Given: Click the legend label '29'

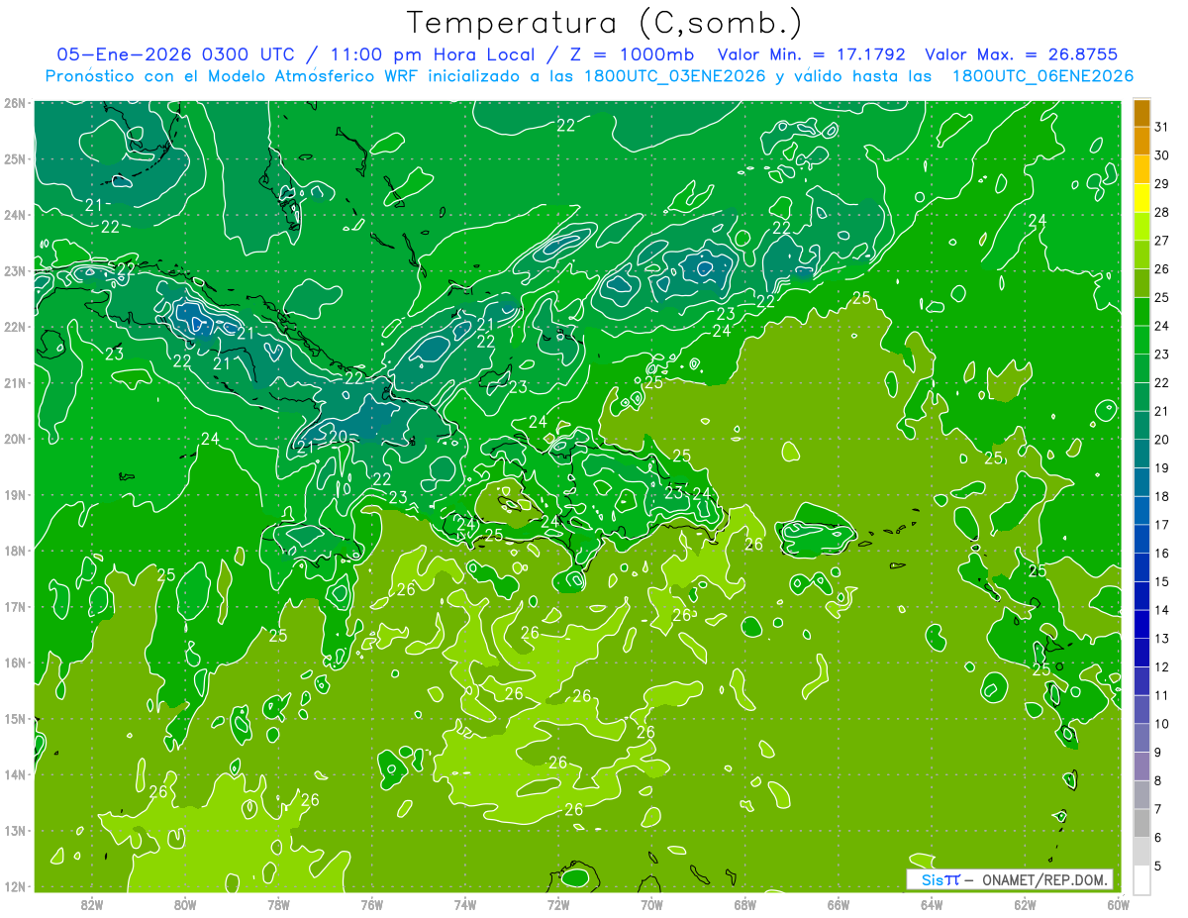Looking at the screenshot, I should click(x=1161, y=183).
